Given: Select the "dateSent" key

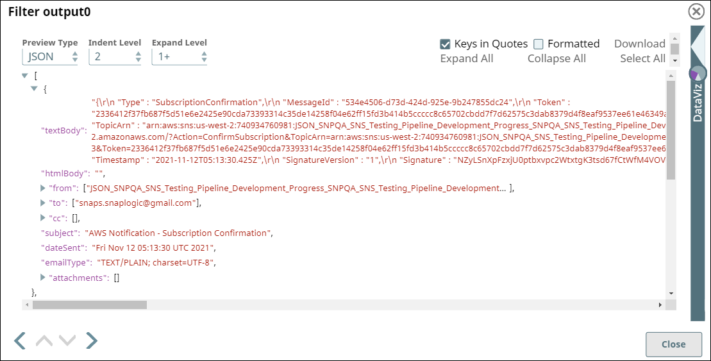Looking at the screenshot, I should click(63, 248).
